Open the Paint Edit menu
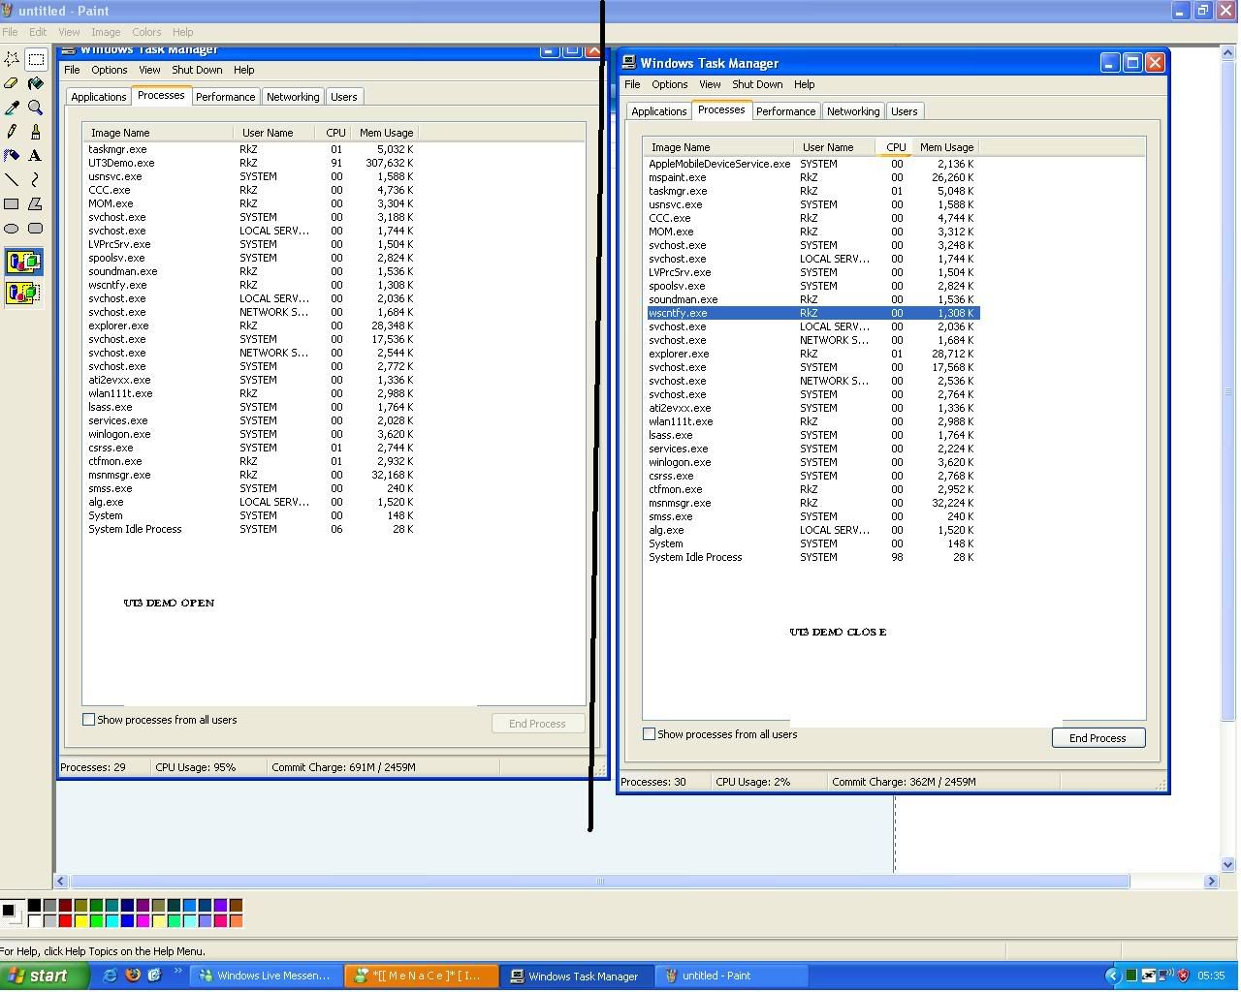 click(x=38, y=32)
